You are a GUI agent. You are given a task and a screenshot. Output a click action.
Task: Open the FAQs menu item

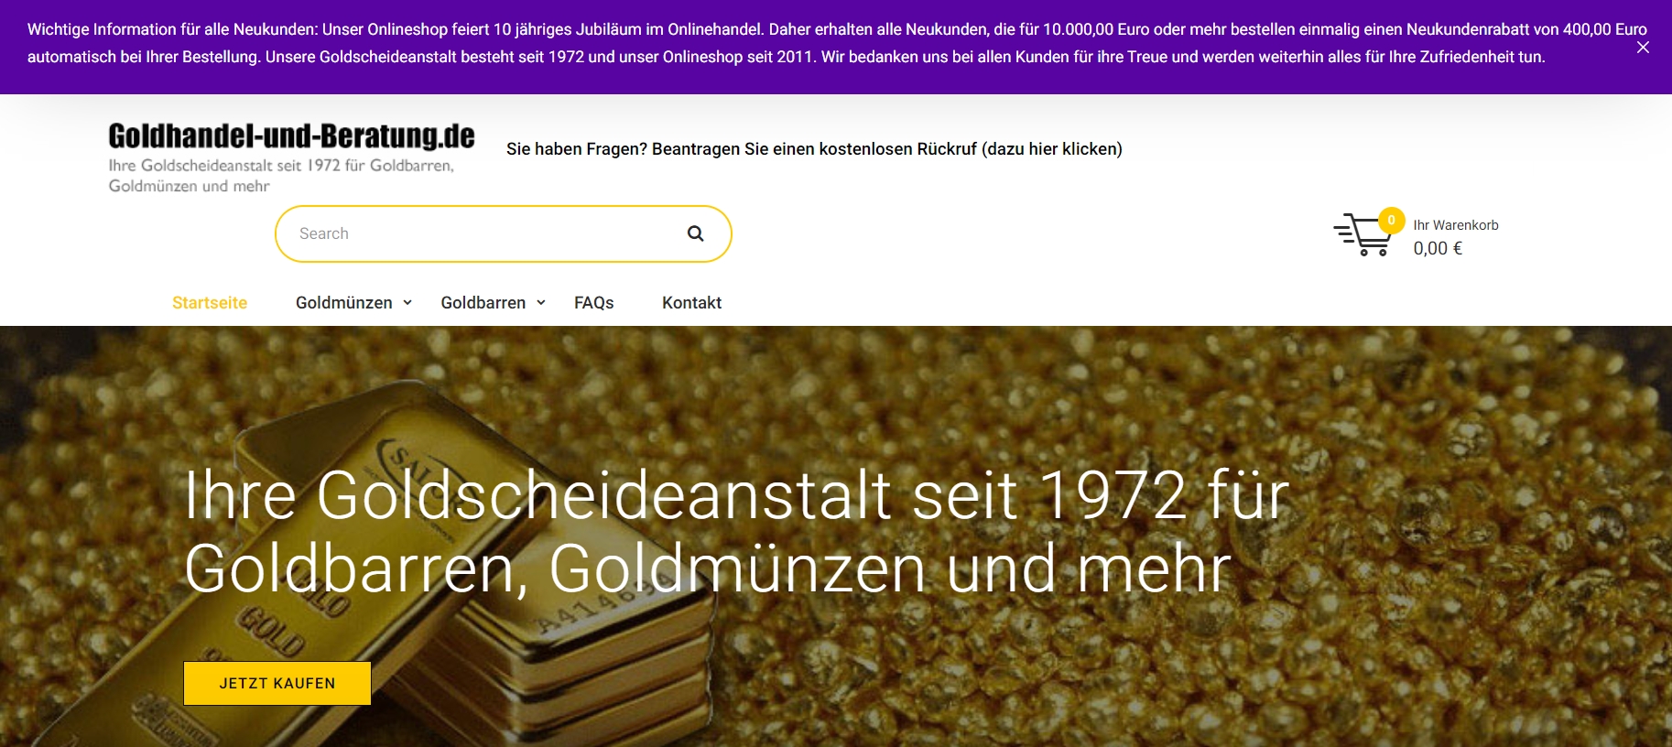594,303
